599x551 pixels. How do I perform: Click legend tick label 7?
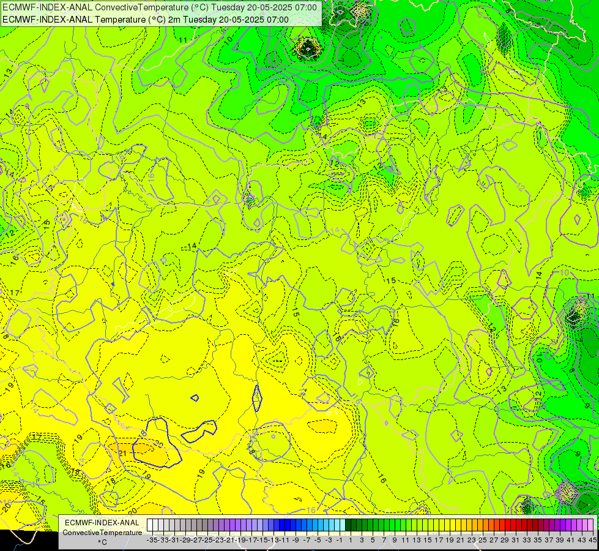[384, 541]
